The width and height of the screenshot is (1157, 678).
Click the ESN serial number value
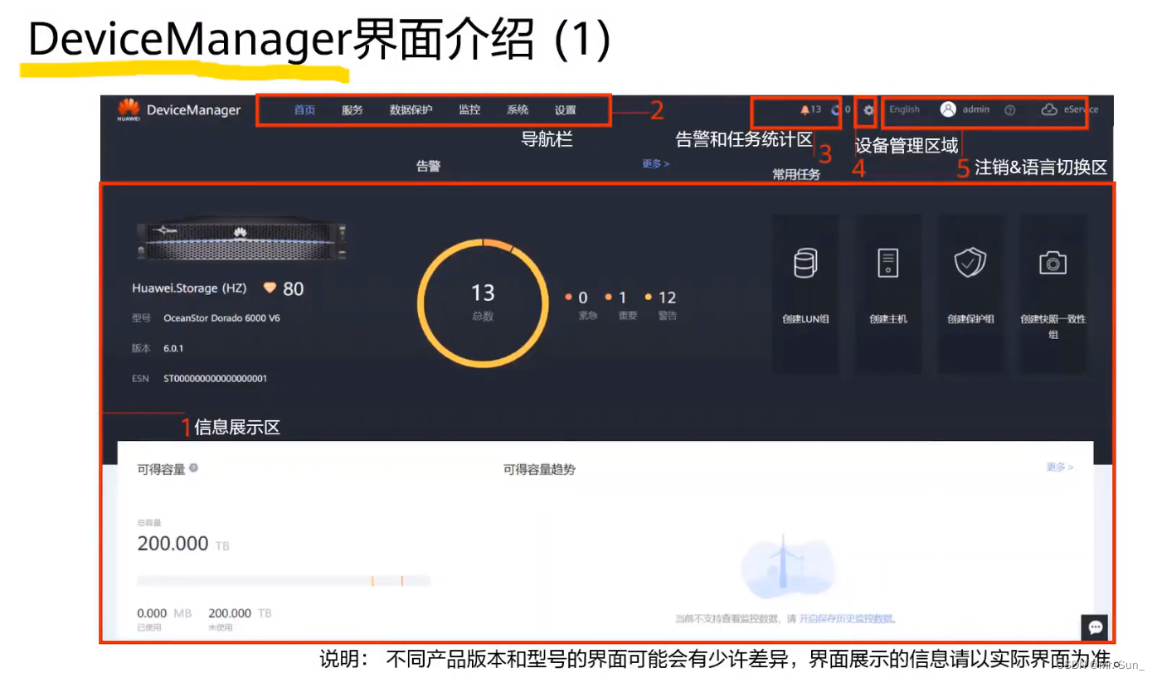pos(215,379)
